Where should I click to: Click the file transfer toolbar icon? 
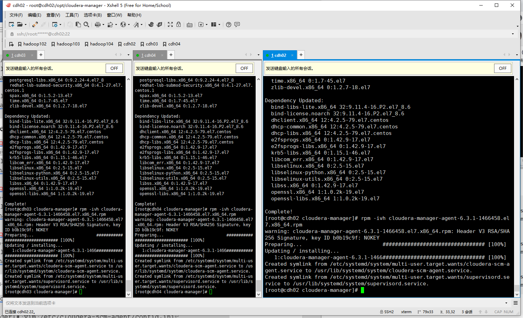pyautogui.click(x=110, y=24)
